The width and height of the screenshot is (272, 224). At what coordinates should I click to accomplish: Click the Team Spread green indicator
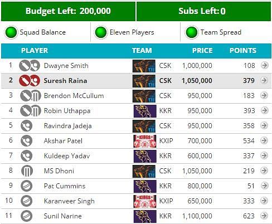(192, 32)
